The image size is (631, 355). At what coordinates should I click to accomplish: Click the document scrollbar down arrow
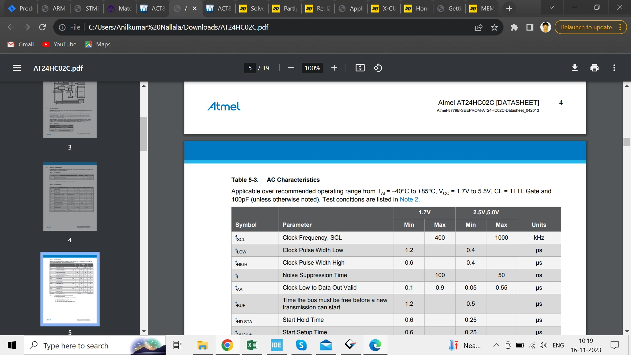click(x=627, y=331)
